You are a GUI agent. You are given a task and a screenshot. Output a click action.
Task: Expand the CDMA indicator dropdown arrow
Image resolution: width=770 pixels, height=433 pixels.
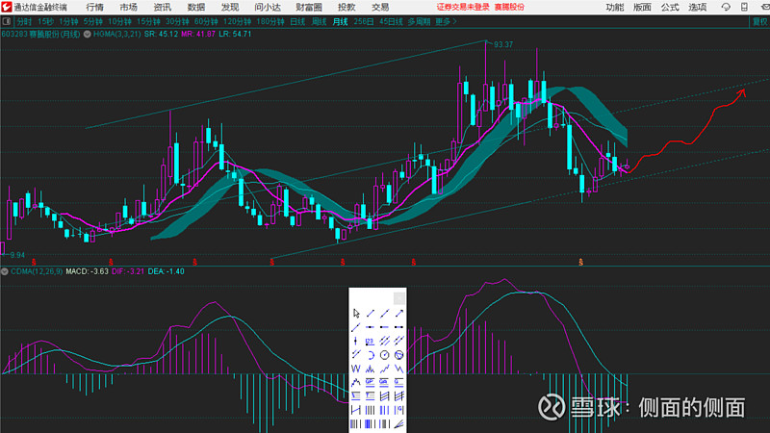pyautogui.click(x=5, y=271)
